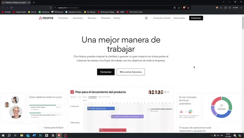Click the share icon in address bar
The image size is (244, 138).
179,8
